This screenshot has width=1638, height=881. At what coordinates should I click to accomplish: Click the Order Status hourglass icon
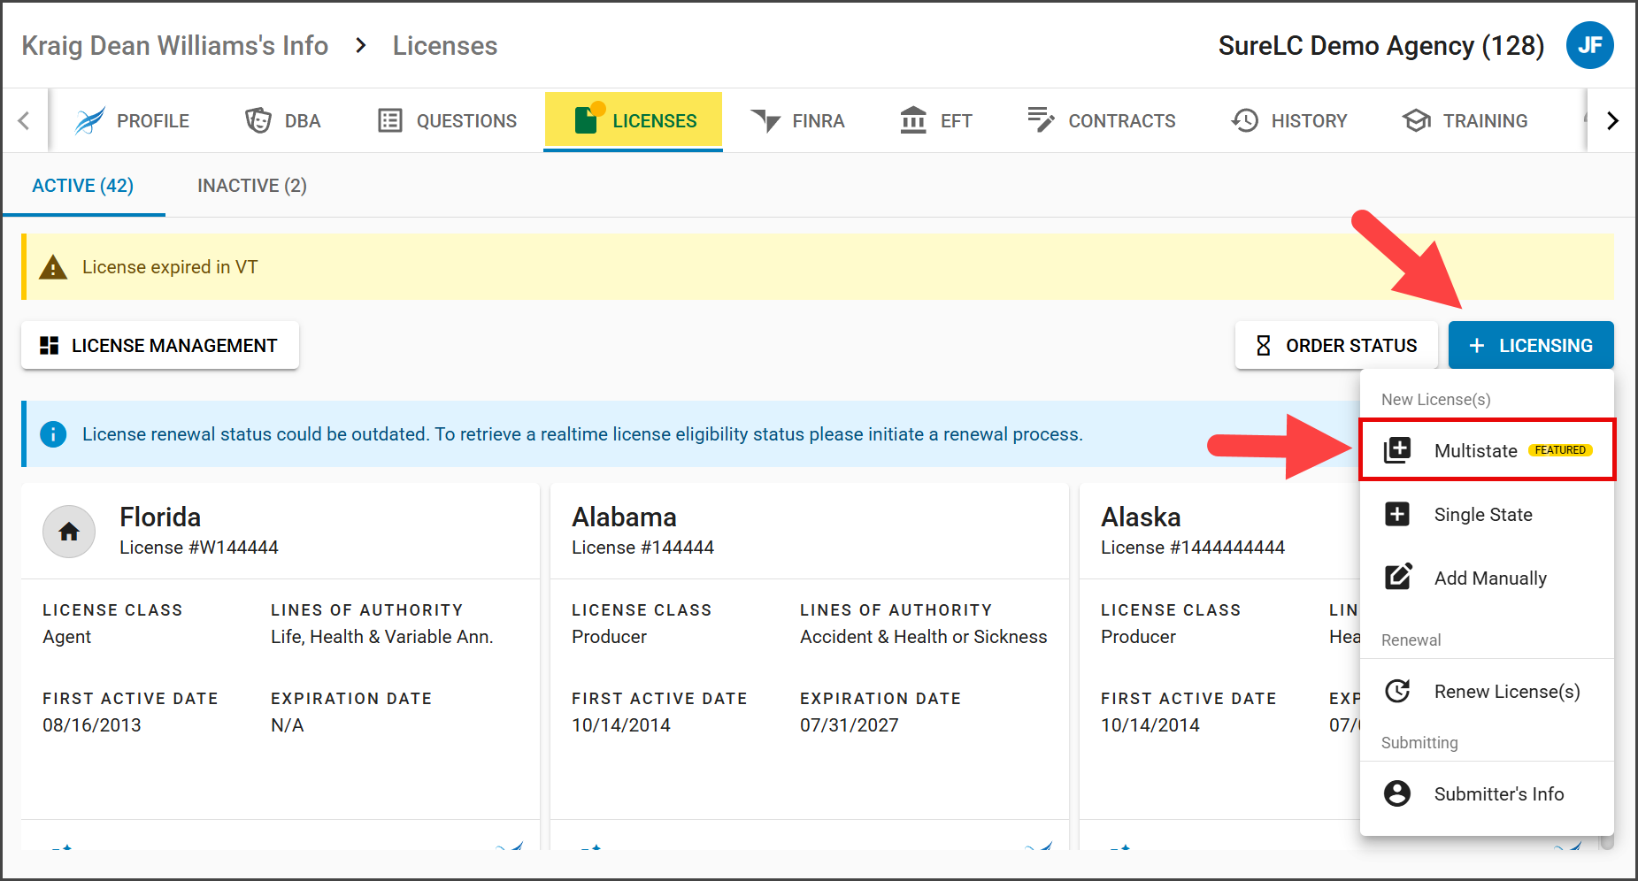[x=1264, y=345]
